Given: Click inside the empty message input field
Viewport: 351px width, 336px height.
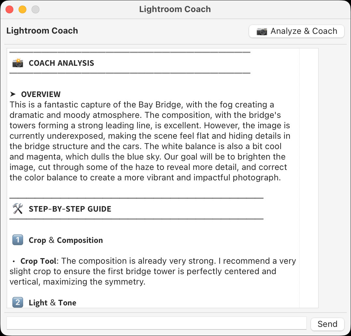Looking at the screenshot, I should click(156, 323).
